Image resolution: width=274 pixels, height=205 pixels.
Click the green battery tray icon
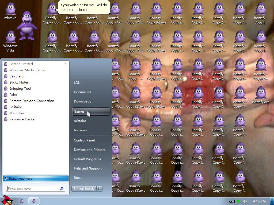pyautogui.click(x=238, y=201)
